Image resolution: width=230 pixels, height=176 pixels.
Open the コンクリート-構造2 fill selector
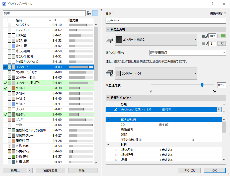[156, 40]
